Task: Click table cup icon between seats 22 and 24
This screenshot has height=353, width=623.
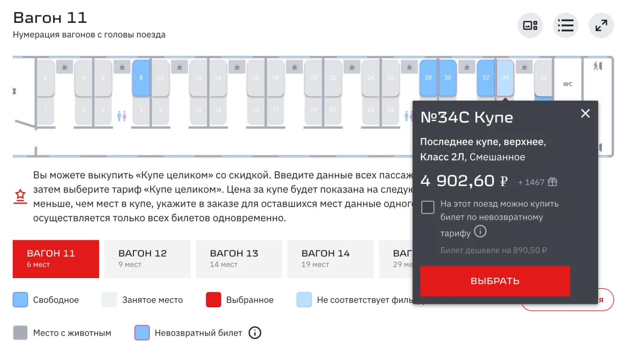Action: point(352,67)
